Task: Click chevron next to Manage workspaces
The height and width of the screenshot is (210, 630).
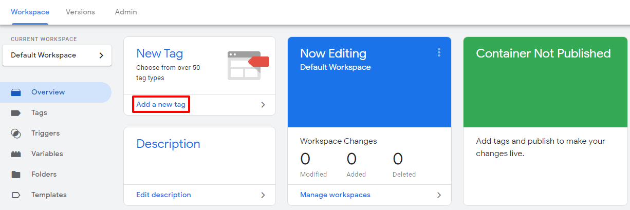Action: pyautogui.click(x=439, y=195)
